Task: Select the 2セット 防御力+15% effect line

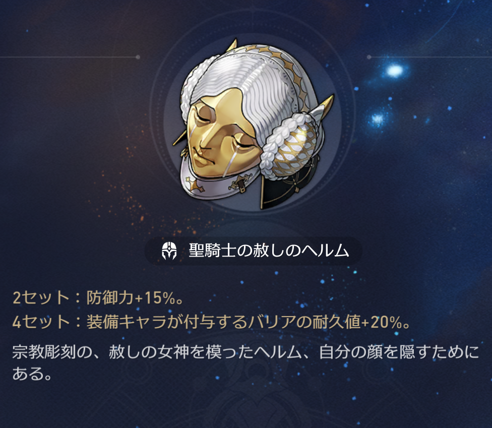Action: point(98,297)
